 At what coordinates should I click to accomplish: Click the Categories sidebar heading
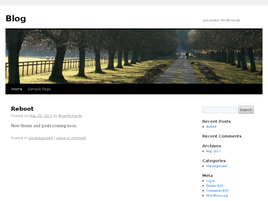pyautogui.click(x=214, y=161)
